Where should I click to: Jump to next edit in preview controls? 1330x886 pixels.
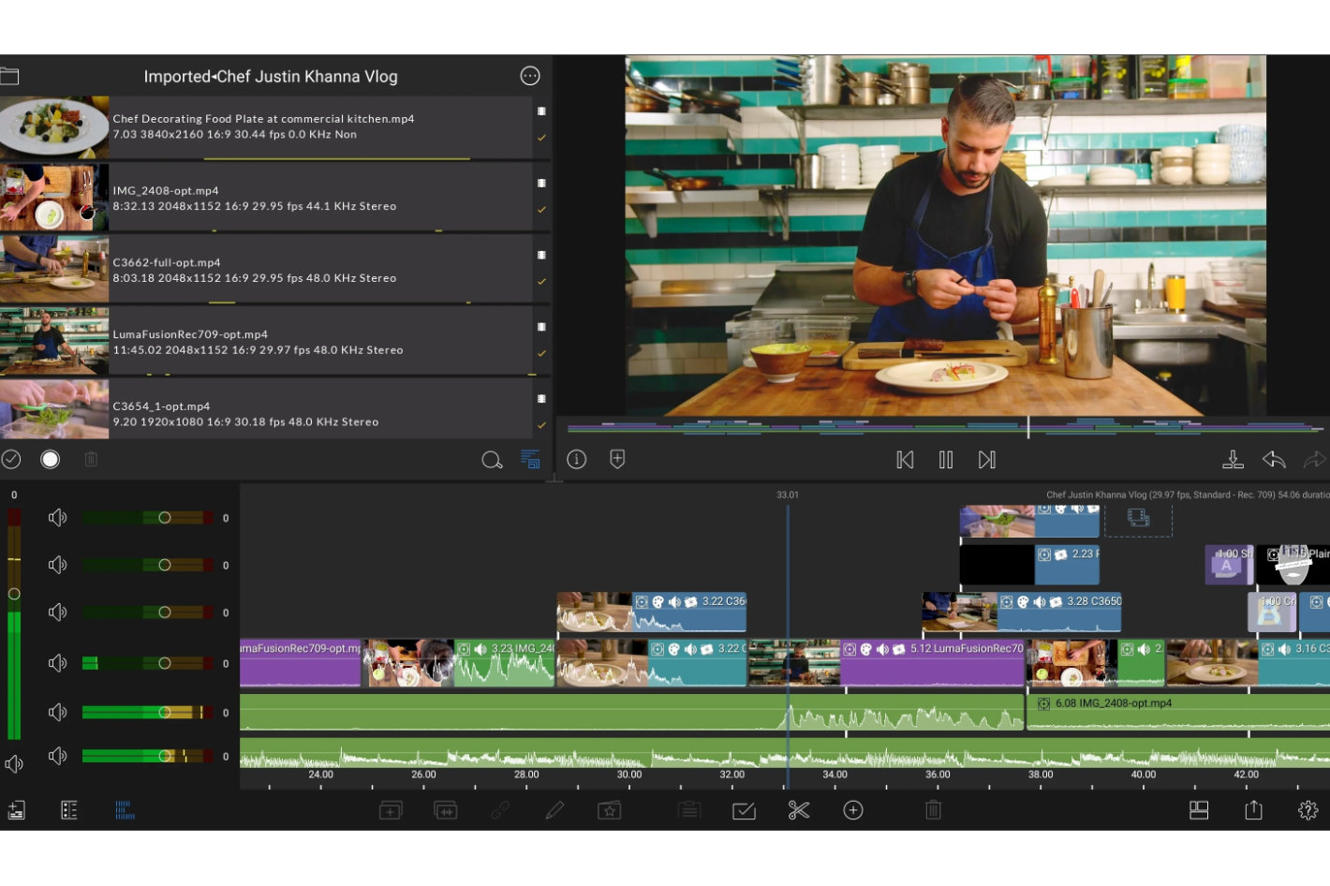tap(986, 460)
